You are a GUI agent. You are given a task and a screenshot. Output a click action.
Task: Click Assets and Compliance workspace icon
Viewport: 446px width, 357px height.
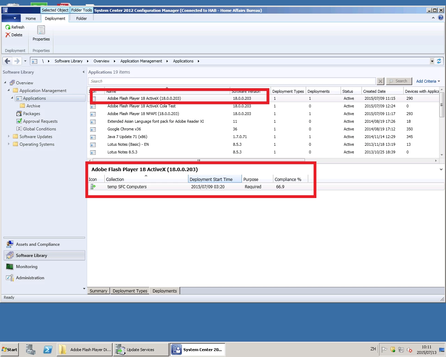[10, 244]
